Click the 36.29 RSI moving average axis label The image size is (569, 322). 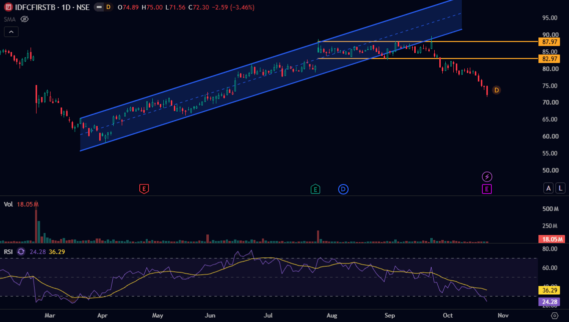point(549,290)
